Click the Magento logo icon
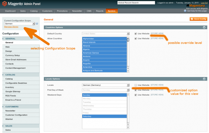This screenshot has height=133, width=209. [x=5, y=3]
